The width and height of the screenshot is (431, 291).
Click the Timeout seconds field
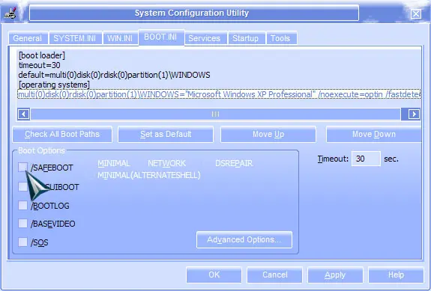click(366, 159)
